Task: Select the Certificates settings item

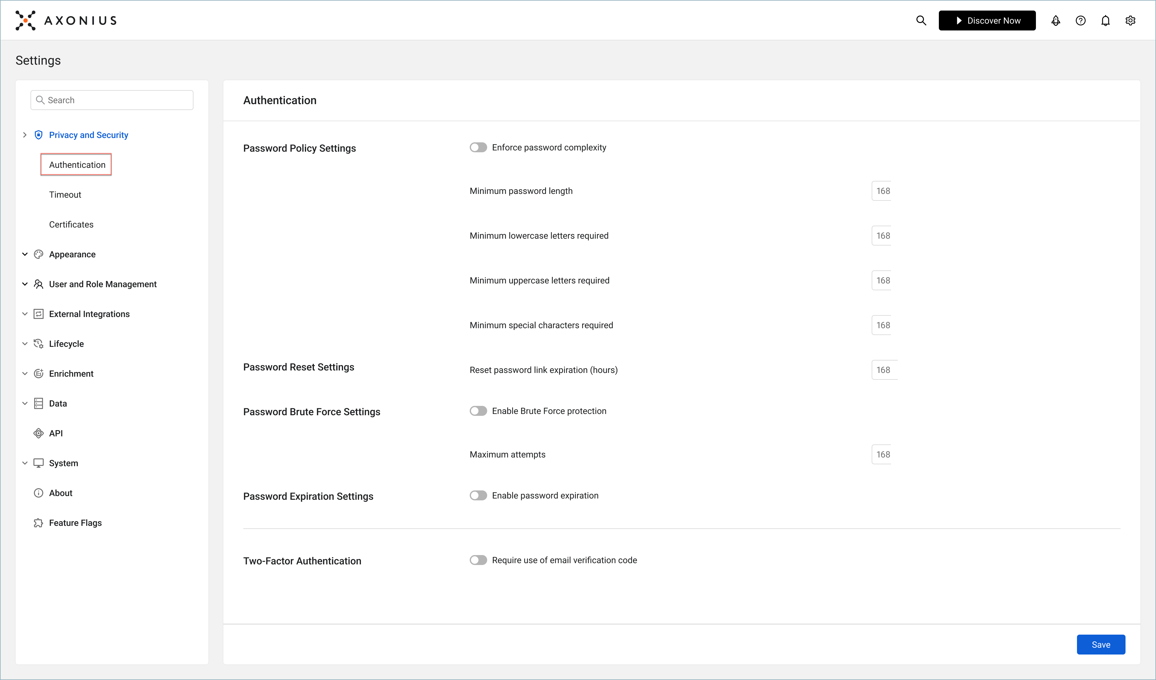Action: [71, 224]
